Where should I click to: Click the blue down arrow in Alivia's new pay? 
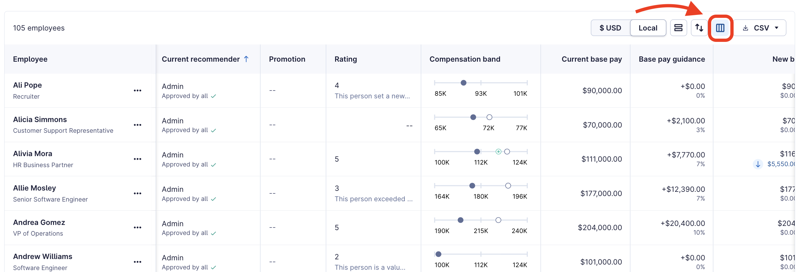758,164
